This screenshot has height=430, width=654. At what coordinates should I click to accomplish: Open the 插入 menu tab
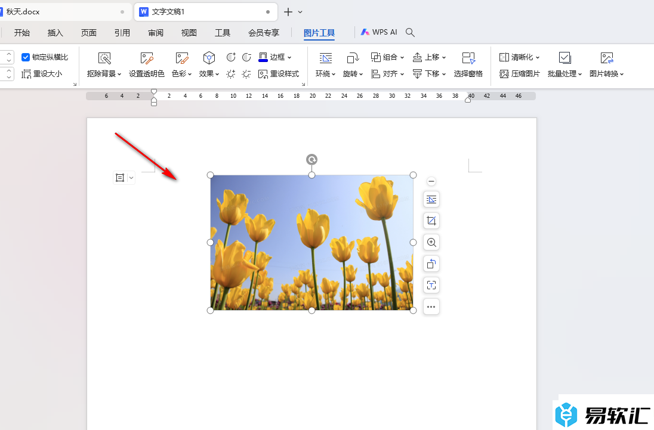coord(55,32)
